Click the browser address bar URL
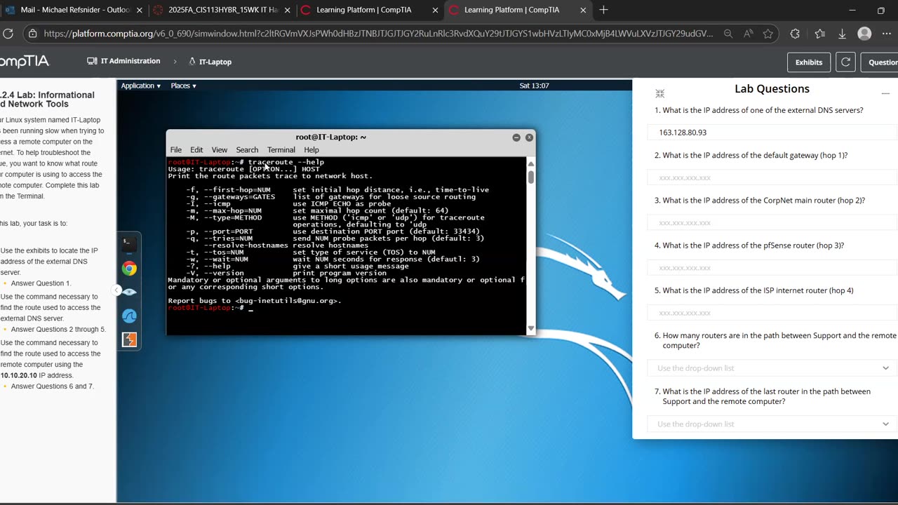Viewport: 898px width, 505px height. click(x=377, y=33)
